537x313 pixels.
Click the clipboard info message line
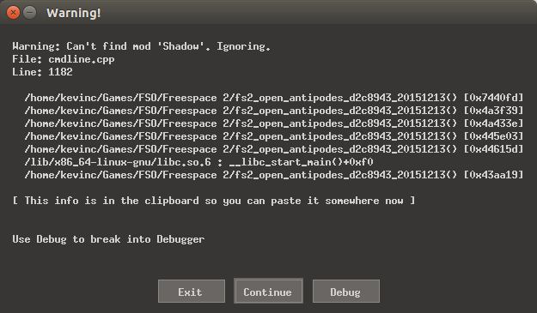(x=214, y=201)
